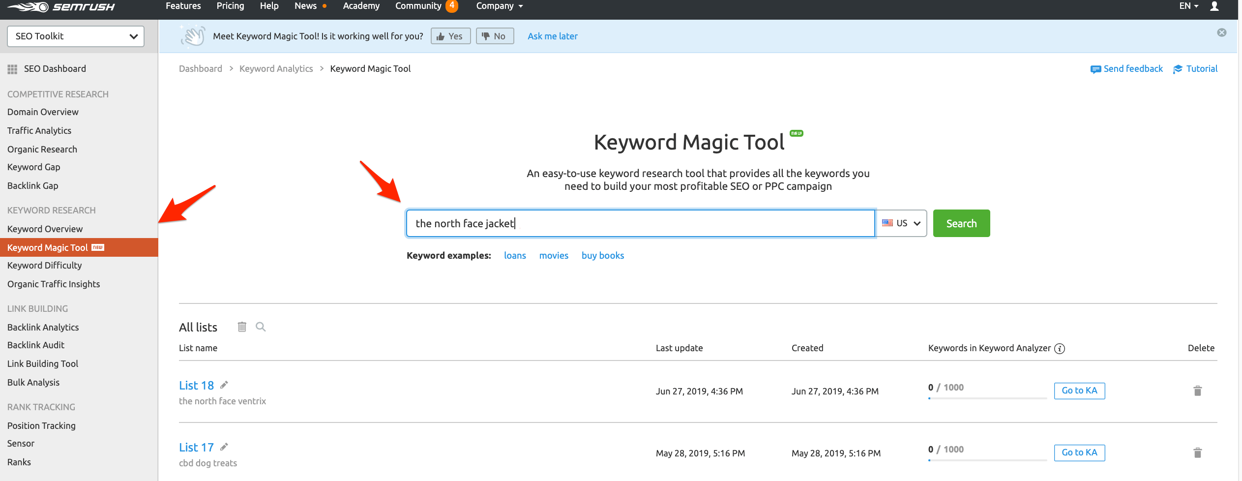The height and width of the screenshot is (481, 1242).
Task: Click List 18 keyword progress bar
Action: 987,398
